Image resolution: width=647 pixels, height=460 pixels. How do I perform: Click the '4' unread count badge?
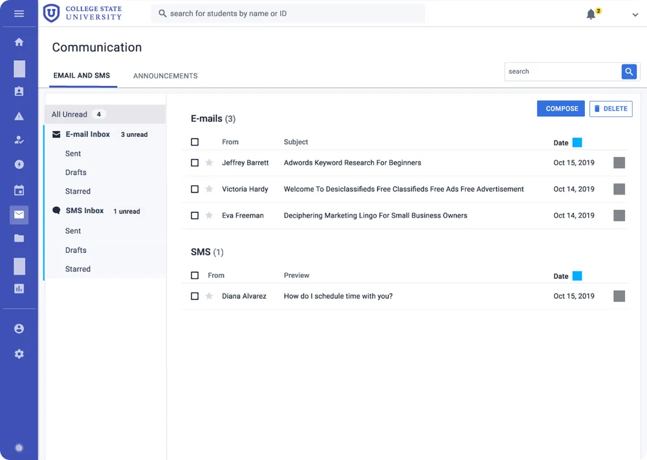coord(98,114)
